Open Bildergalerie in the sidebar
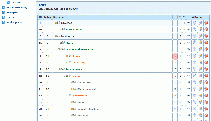This screenshot has width=211, height=121. click(x=15, y=22)
